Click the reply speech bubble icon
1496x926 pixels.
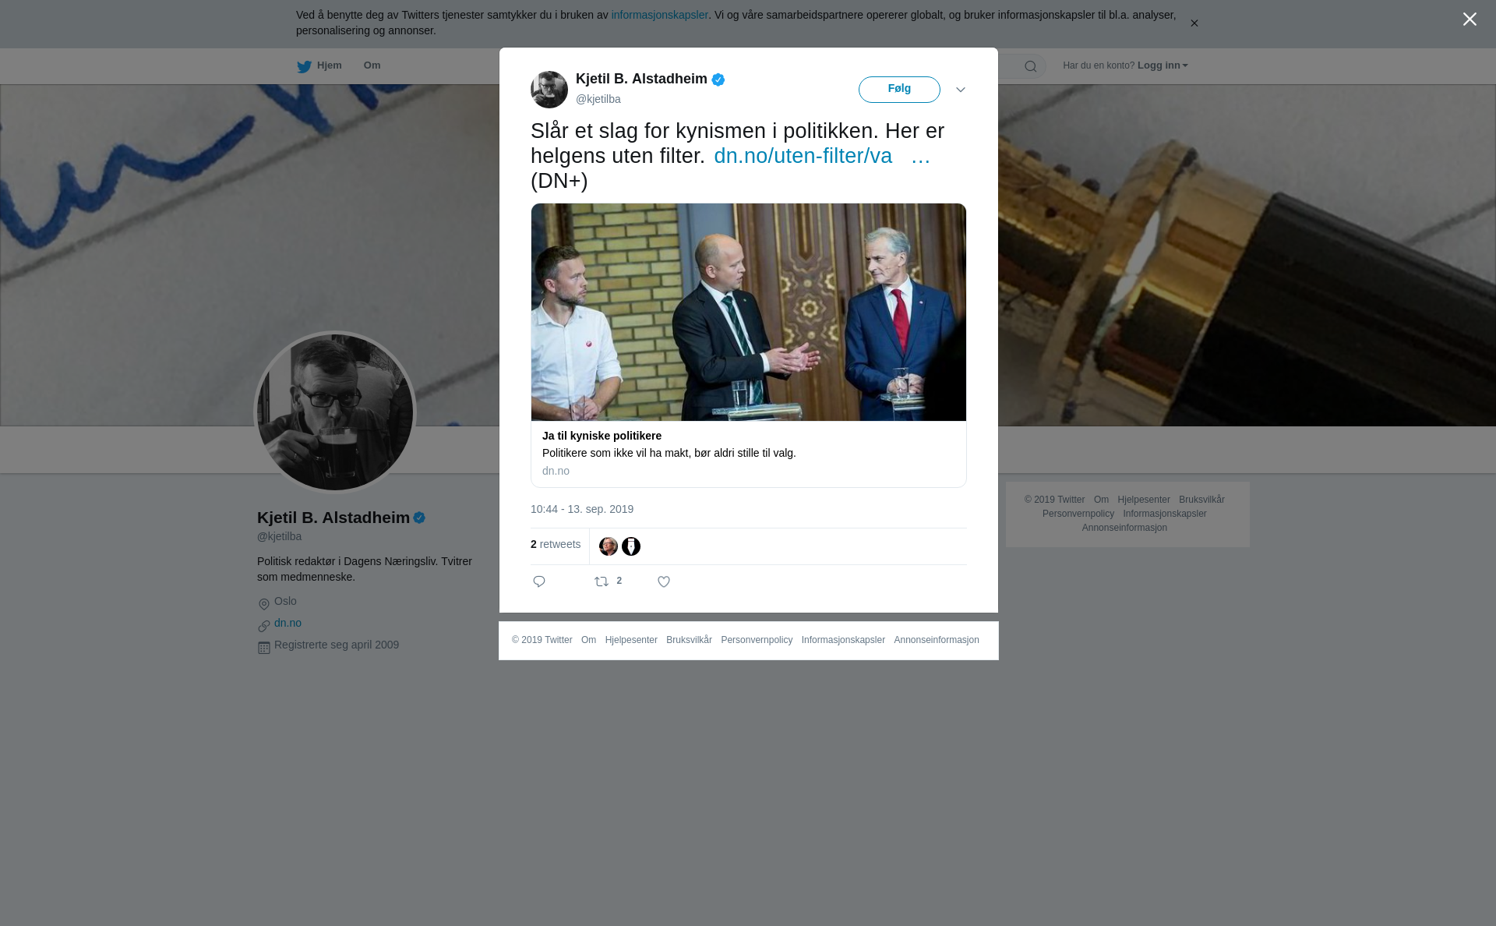[539, 581]
